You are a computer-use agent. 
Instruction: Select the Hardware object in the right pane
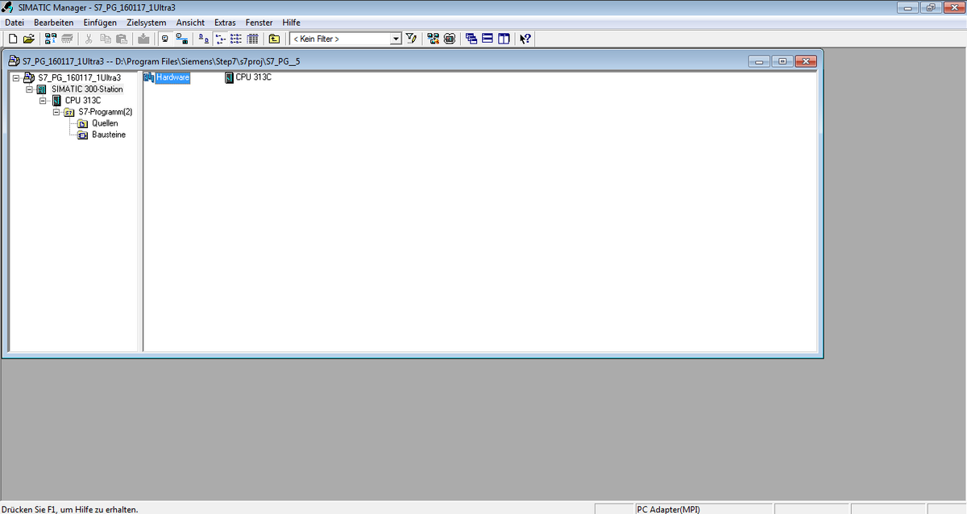[172, 77]
